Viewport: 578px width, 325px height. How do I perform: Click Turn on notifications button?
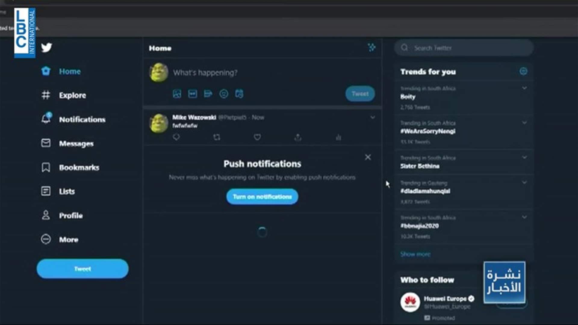[x=262, y=197]
